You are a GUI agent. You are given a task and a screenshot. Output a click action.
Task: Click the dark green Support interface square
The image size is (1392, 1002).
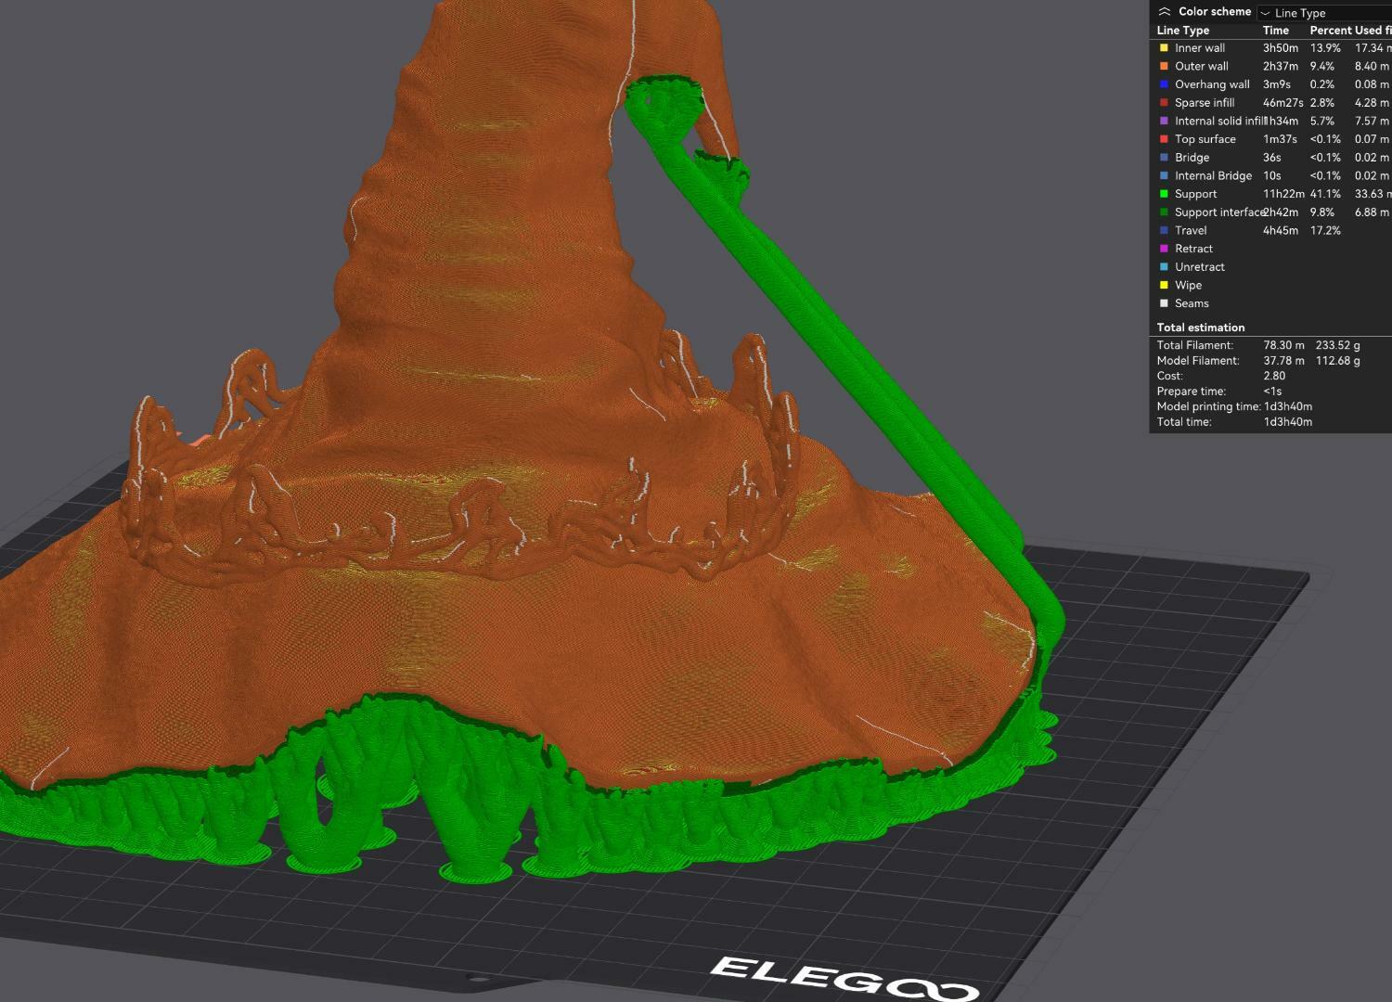[x=1164, y=212]
